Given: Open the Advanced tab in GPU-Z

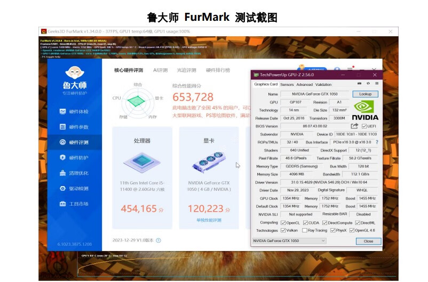Looking at the screenshot, I should tap(304, 85).
